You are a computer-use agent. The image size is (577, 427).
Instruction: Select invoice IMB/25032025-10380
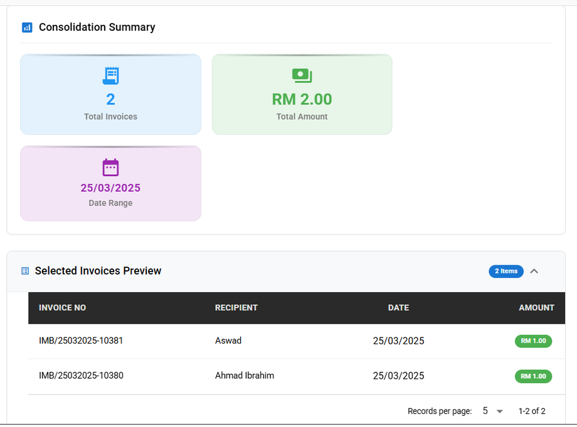click(x=81, y=376)
